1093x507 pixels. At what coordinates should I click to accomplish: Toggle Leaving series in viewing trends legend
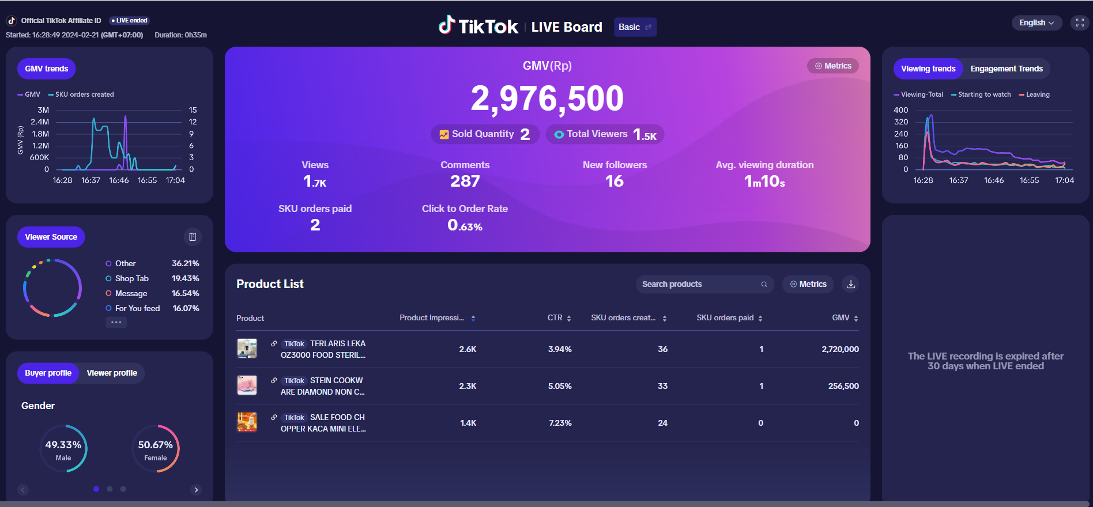pos(1034,94)
